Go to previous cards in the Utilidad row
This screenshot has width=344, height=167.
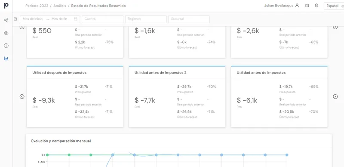click(x=22, y=96)
